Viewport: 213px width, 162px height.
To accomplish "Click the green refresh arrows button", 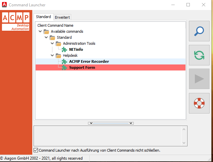I will click(199, 55).
